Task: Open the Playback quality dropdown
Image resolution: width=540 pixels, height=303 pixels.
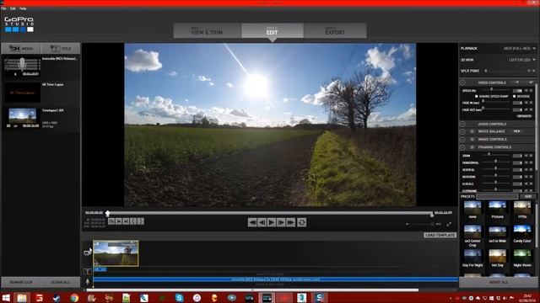Action: coord(520,49)
